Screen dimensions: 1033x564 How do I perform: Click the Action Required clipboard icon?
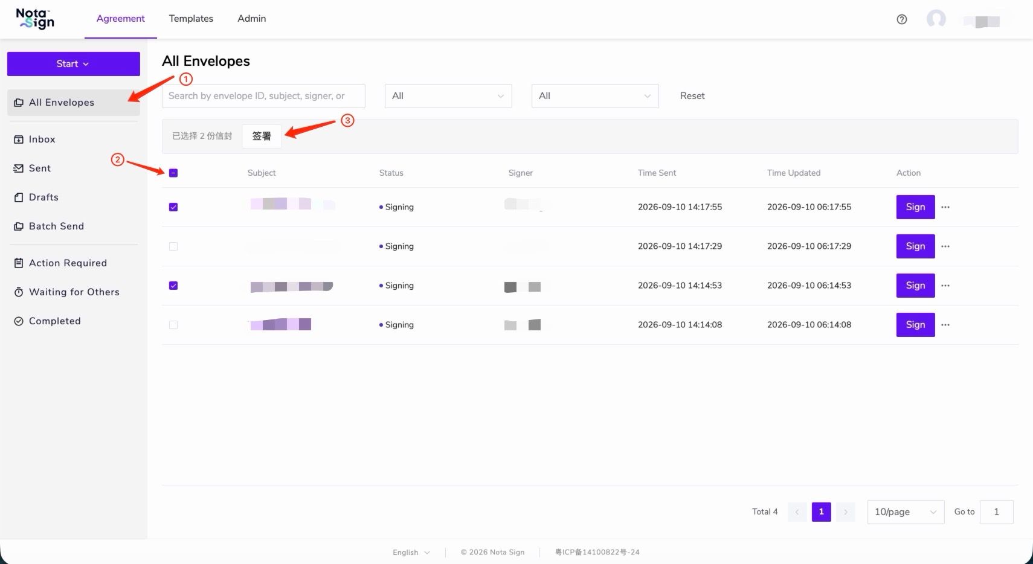19,263
